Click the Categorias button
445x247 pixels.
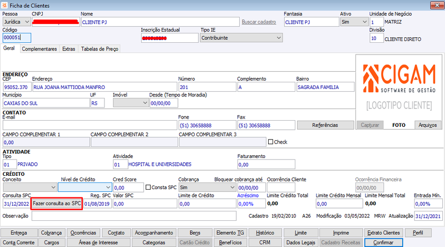[154, 243]
